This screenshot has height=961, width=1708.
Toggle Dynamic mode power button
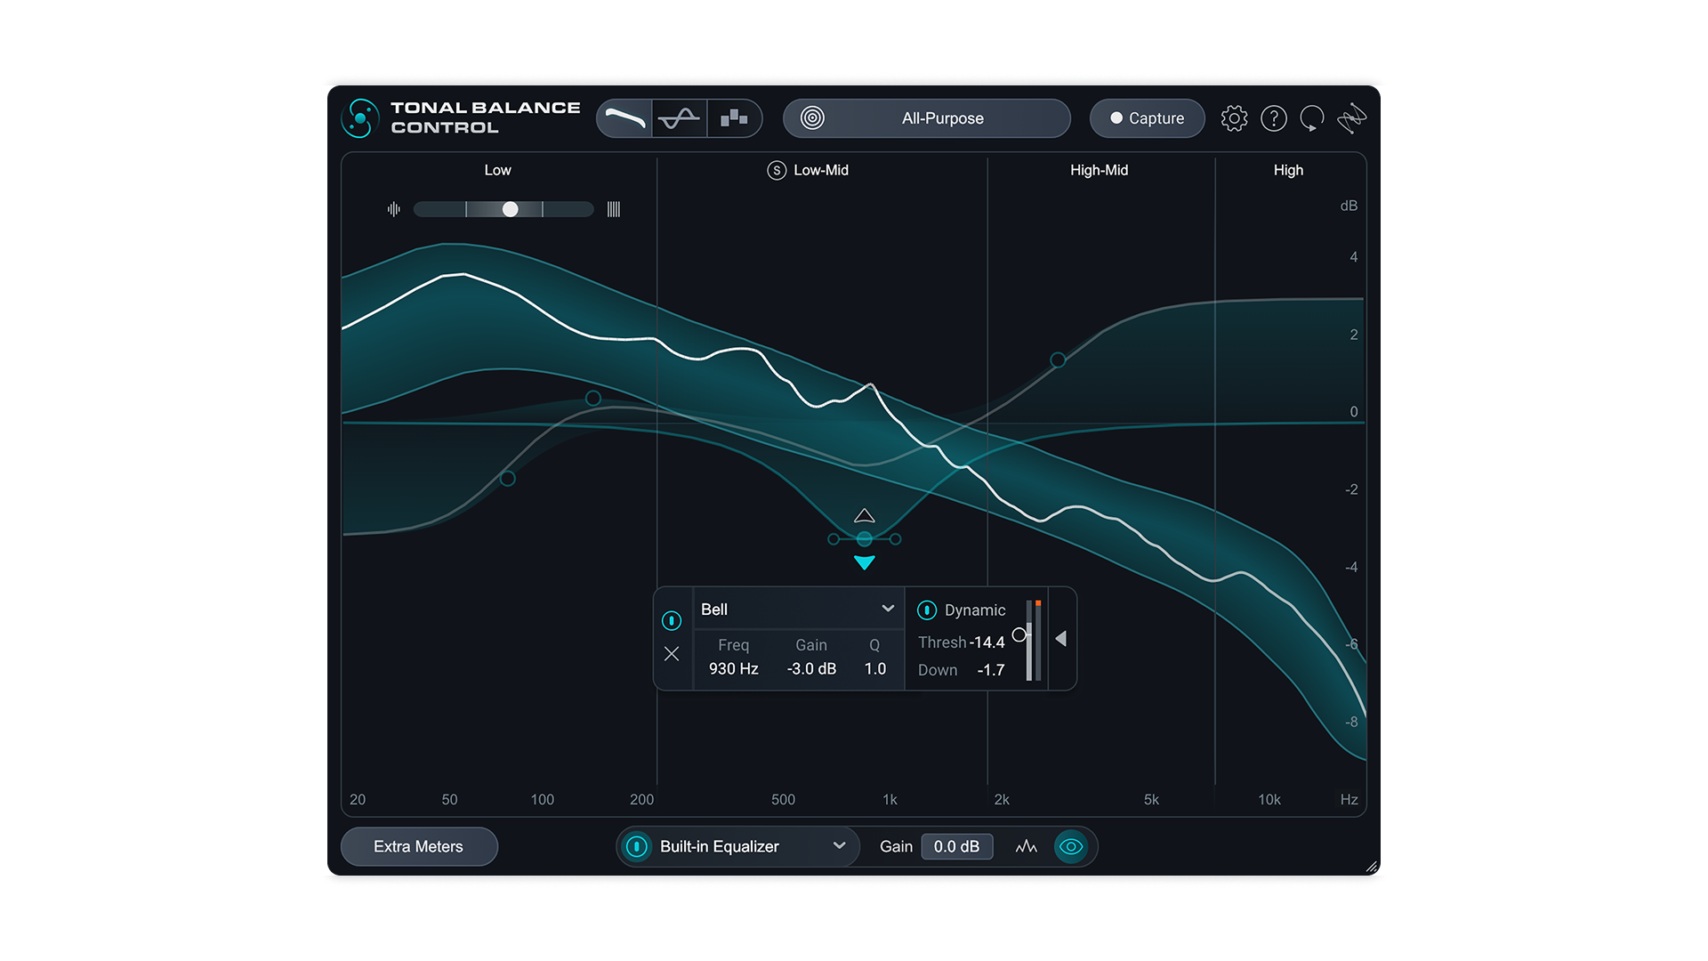[926, 610]
